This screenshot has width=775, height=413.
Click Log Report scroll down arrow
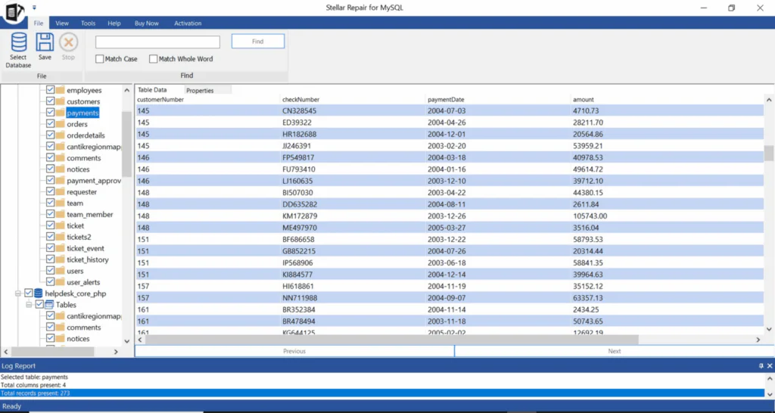click(x=770, y=393)
